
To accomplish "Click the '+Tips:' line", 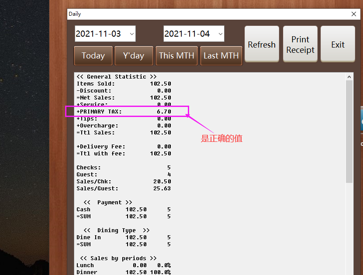I will [x=124, y=119].
